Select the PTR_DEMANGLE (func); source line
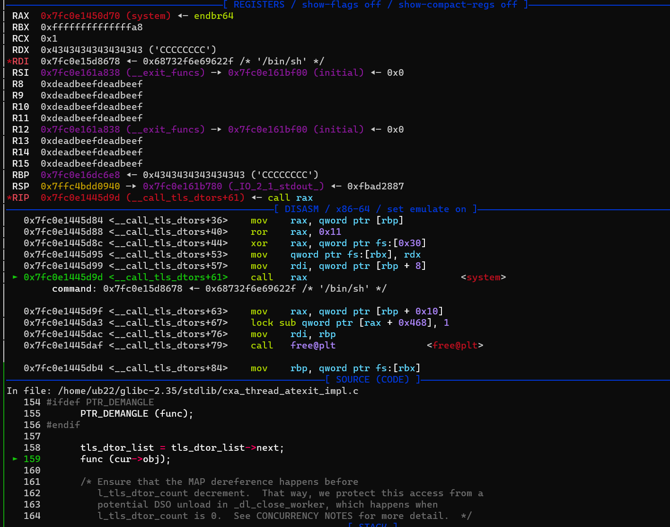Screen dimensions: 670x527 click(x=137, y=413)
